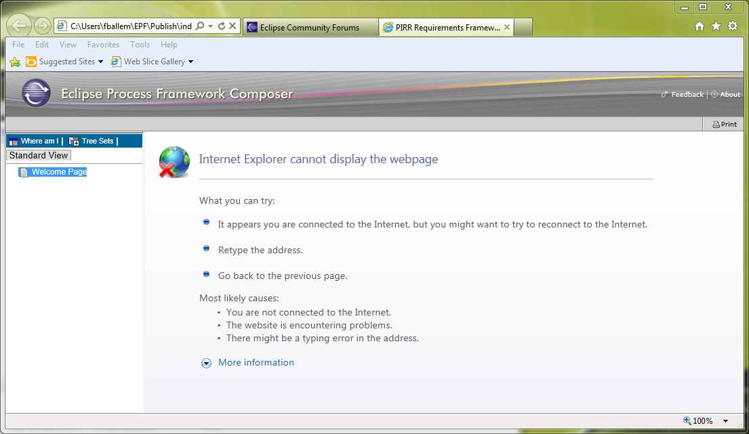
Task: Click the Web Slice Gallery icon
Action: click(x=116, y=62)
